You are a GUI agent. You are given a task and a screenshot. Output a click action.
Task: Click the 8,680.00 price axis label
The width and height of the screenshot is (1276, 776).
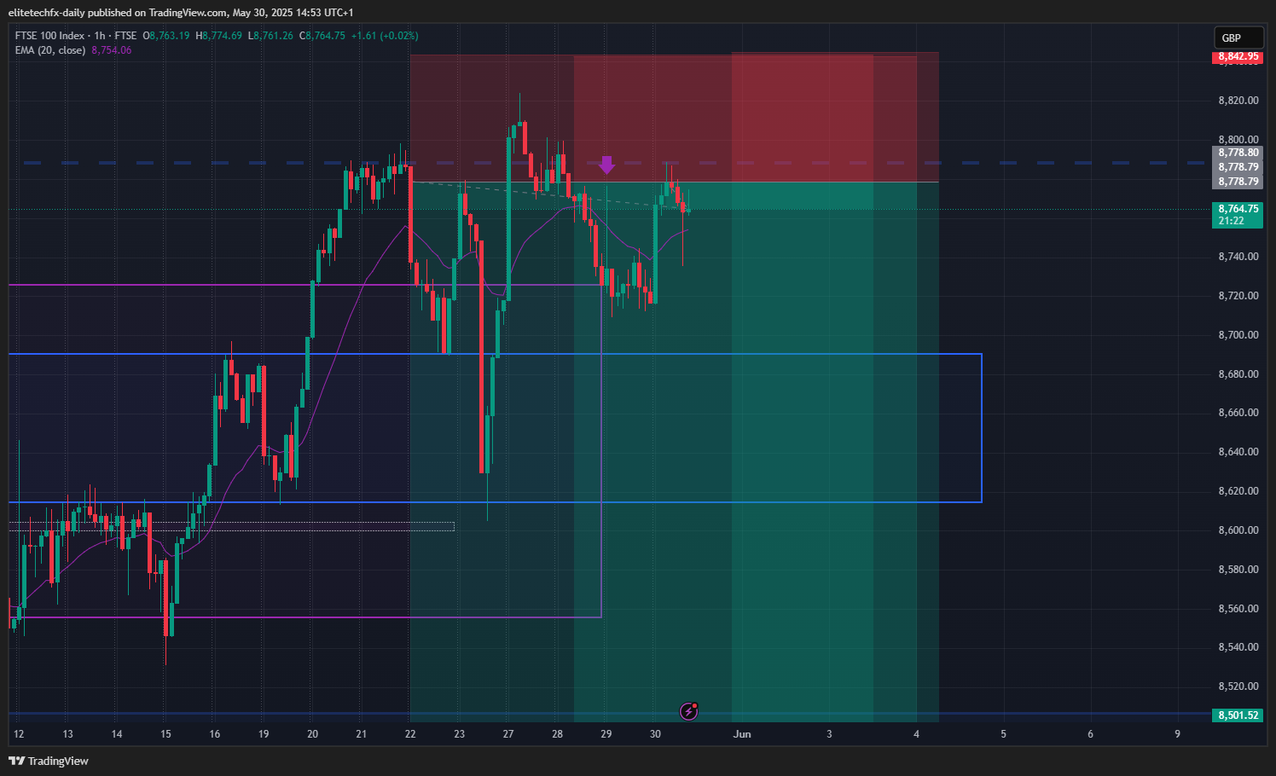1238,374
